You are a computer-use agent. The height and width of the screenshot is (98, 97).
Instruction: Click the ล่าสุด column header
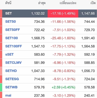(x=42, y=3)
